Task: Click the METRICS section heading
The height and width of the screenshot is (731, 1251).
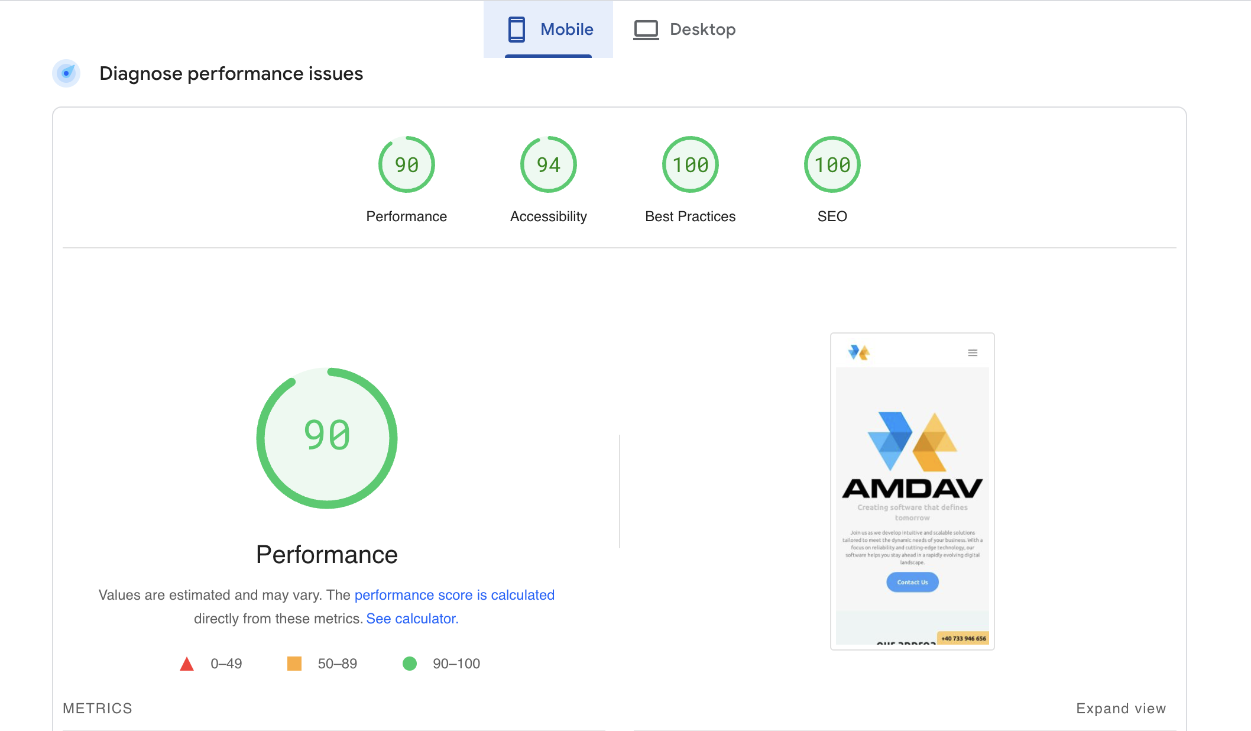Action: 98,709
